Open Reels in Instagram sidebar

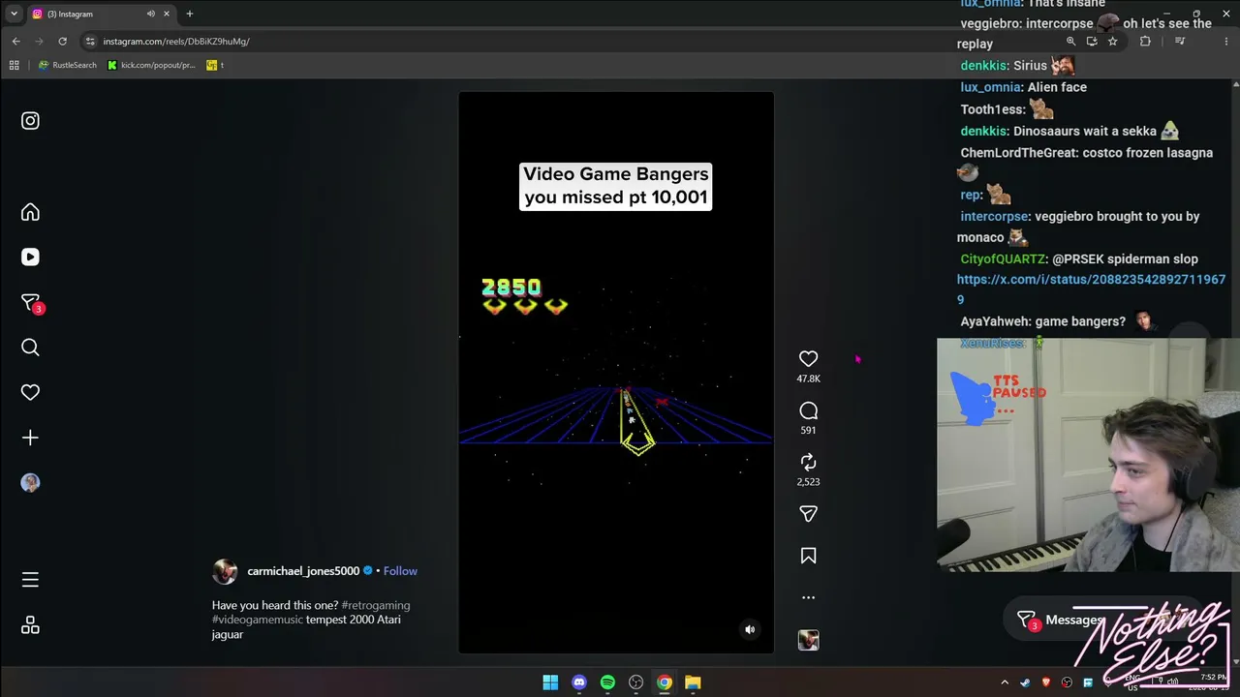(x=30, y=257)
